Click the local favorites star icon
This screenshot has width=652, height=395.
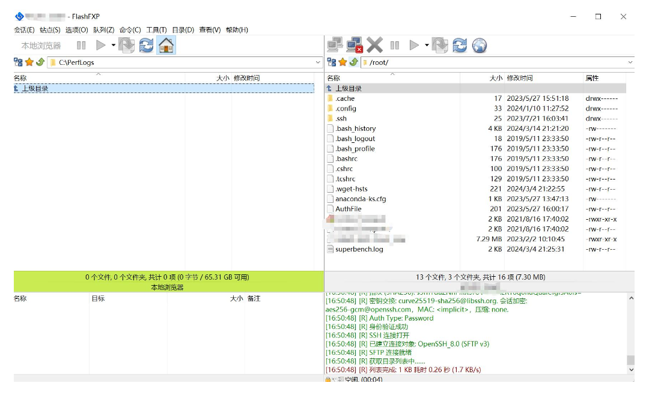point(29,62)
